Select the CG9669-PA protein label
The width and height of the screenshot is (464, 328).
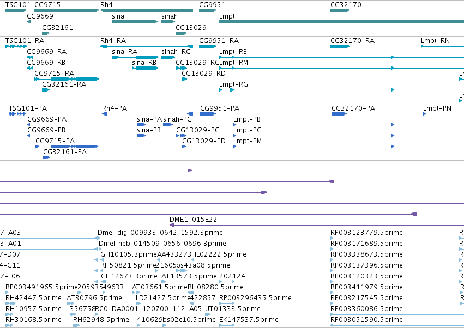tap(47, 119)
